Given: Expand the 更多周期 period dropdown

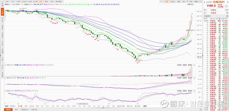Looking at the screenshot, I should click(59, 1).
